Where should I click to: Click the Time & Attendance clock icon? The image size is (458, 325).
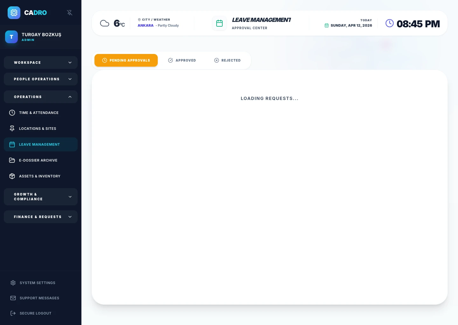tap(12, 113)
